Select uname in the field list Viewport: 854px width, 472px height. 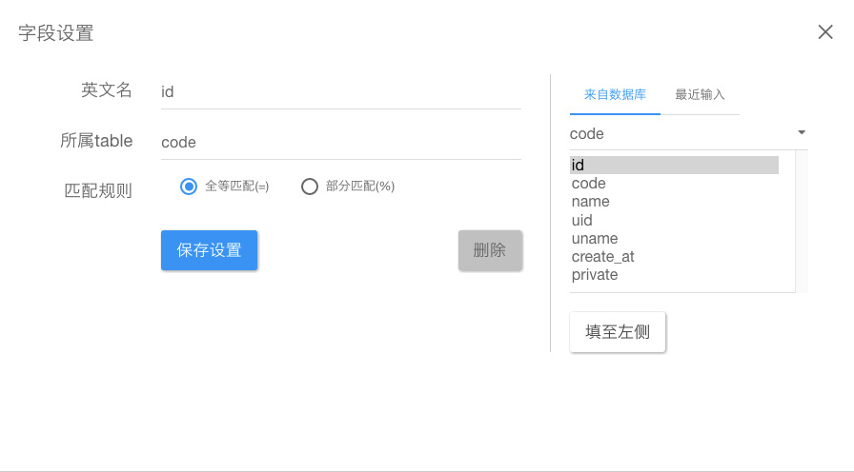point(674,238)
